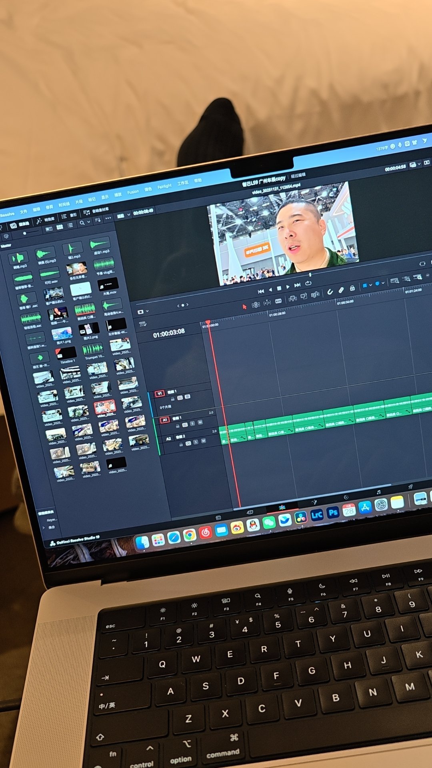Toggle timeline Snapping magnet icon
Image resolution: width=432 pixels, height=768 pixels.
point(330,292)
